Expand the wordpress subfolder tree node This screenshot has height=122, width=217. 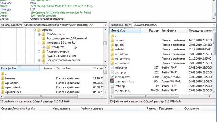coord(44,47)
